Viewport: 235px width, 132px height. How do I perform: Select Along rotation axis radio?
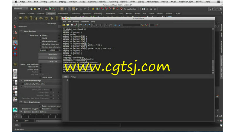[41, 41]
